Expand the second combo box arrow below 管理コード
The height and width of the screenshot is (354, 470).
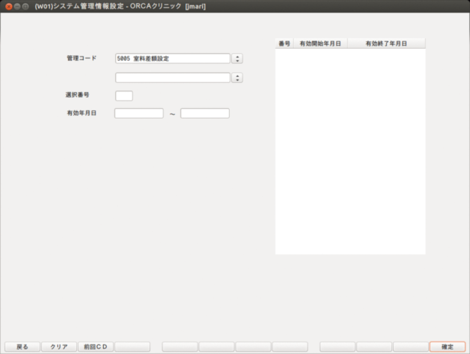click(x=237, y=78)
